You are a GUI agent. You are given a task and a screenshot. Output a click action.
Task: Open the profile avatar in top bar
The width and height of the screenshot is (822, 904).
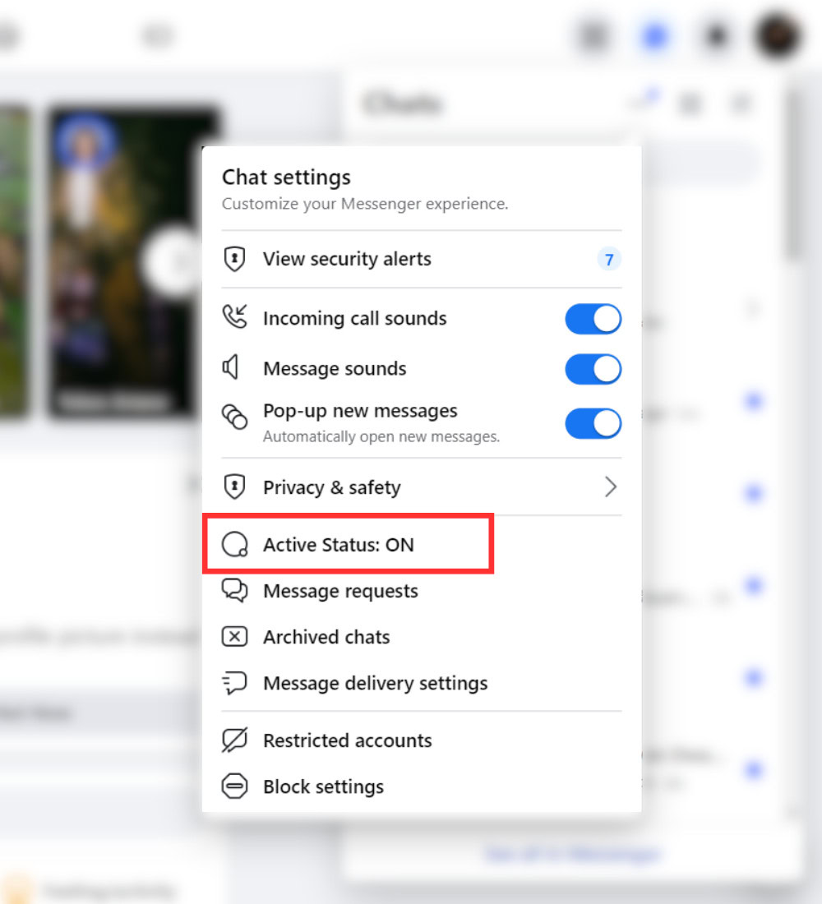[778, 36]
